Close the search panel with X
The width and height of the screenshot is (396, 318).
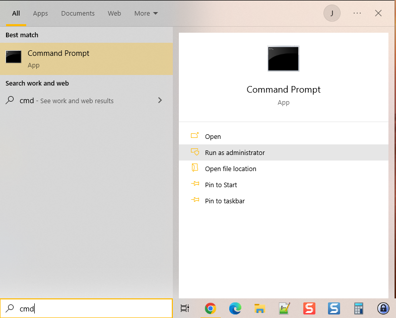click(378, 13)
